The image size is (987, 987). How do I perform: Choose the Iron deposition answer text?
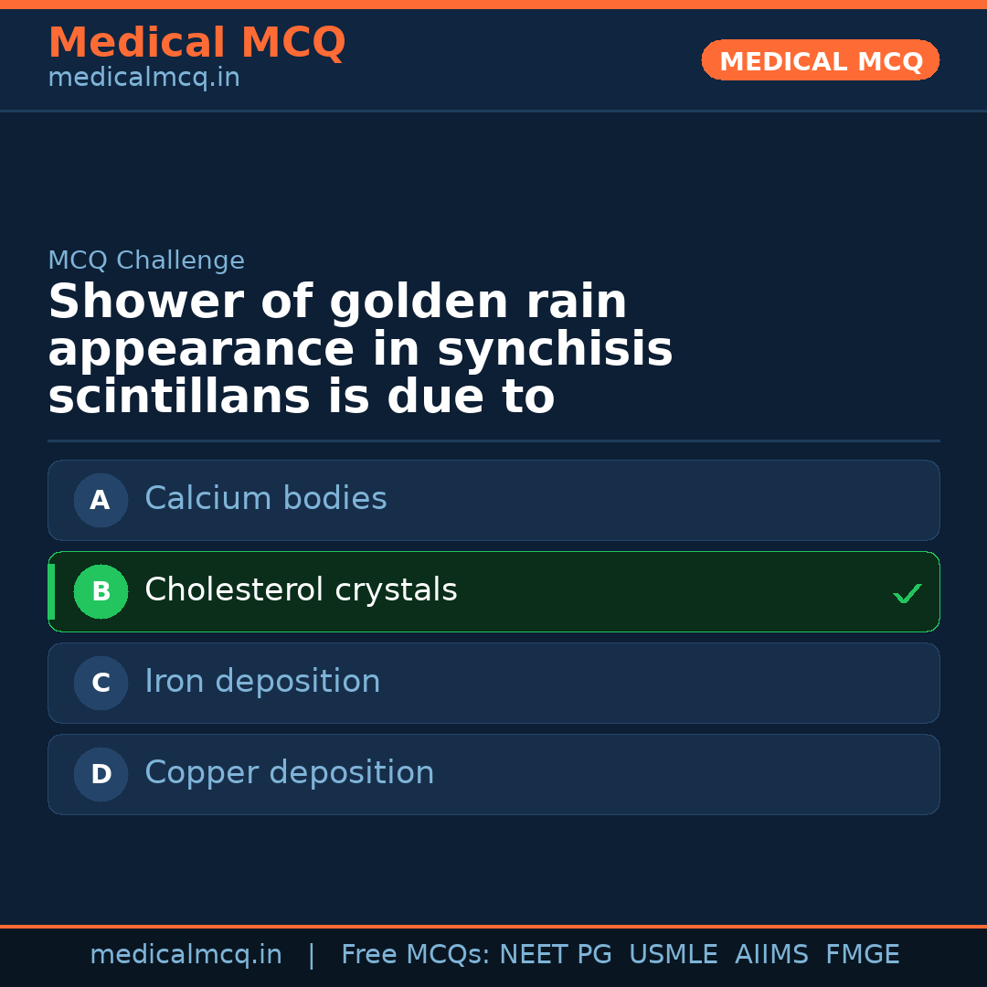262,682
